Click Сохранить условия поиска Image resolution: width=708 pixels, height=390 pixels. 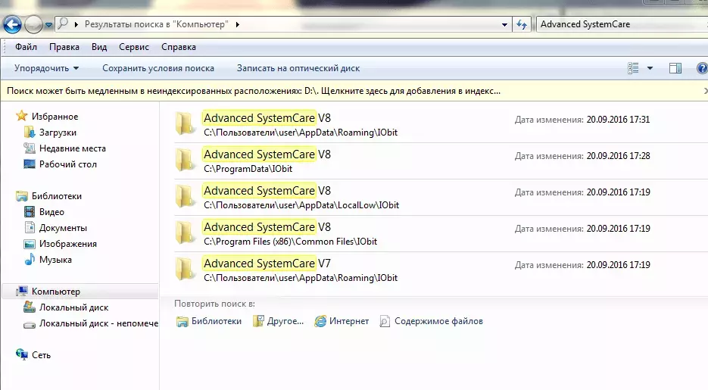click(158, 68)
